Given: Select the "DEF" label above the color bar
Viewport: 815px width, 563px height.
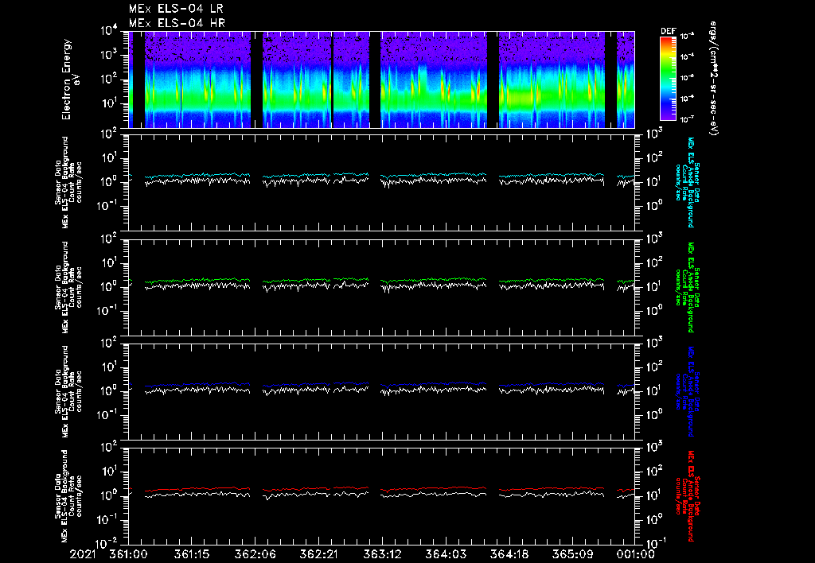Looking at the screenshot, I should tap(668, 31).
